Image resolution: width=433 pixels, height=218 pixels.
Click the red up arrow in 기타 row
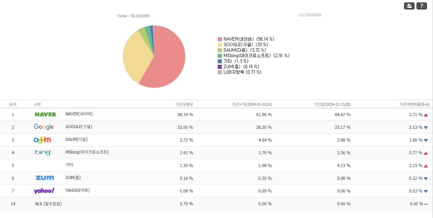tap(426, 166)
